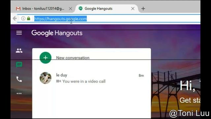
Task: Open the More three-dots icon in sidebar
Action: click(x=19, y=93)
